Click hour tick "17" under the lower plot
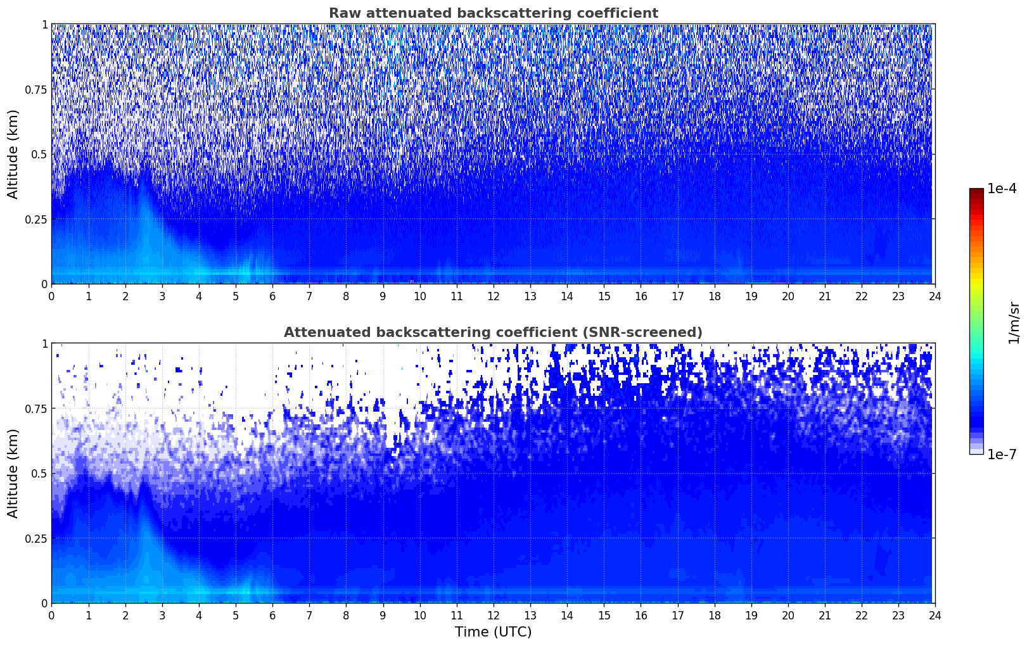Image resolution: width=1027 pixels, height=646 pixels. click(677, 615)
